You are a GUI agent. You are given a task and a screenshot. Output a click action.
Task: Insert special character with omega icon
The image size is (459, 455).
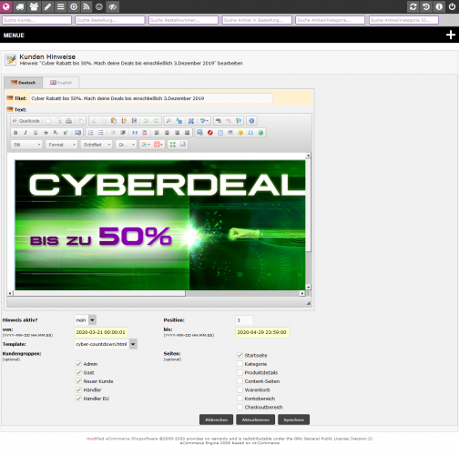(x=250, y=133)
